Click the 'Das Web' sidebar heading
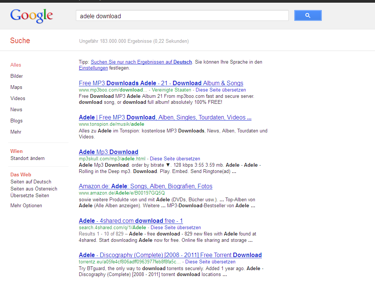This screenshot has height=282, width=375. 21,174
